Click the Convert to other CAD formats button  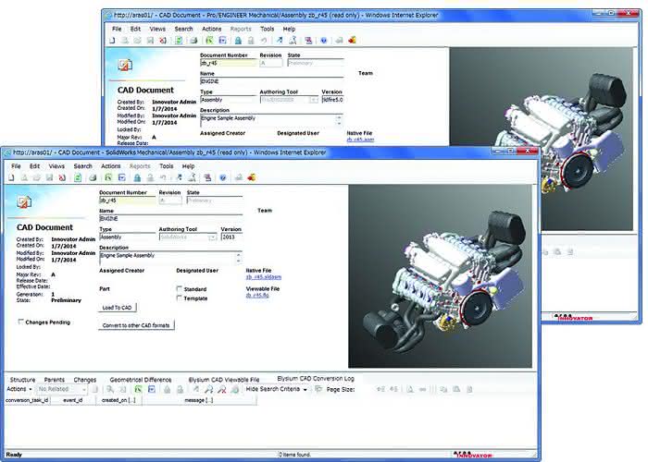[x=136, y=325]
